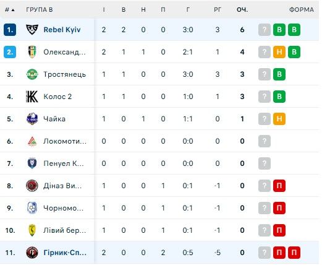322x265 pixels.
Task: Select the Чайка team logo
Action: [32, 119]
